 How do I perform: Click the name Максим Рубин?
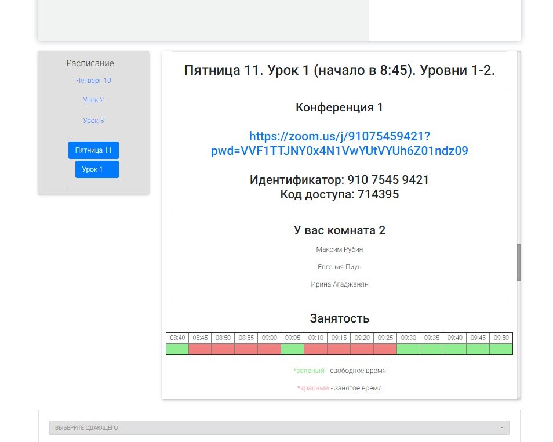tap(339, 249)
